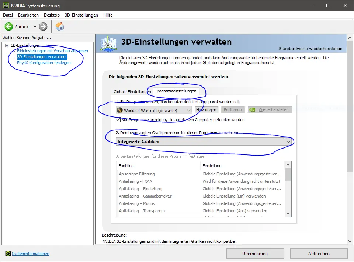This screenshot has height=262, width=354.
Task: Click the forward arrow navigation icon
Action: point(43,27)
